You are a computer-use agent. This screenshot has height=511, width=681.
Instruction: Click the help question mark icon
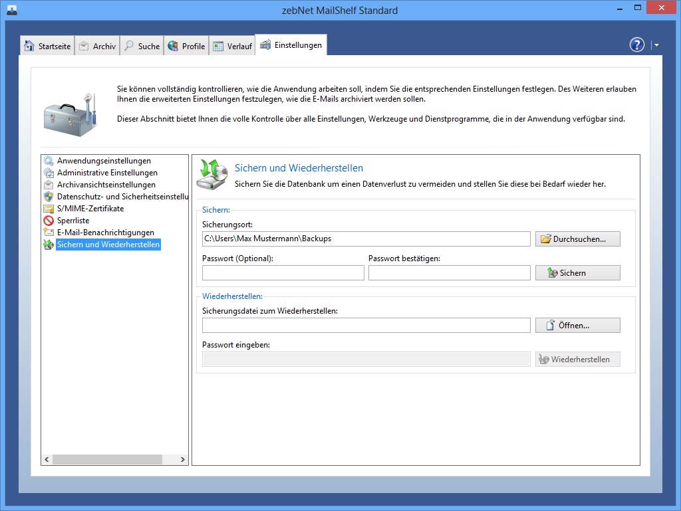(636, 45)
